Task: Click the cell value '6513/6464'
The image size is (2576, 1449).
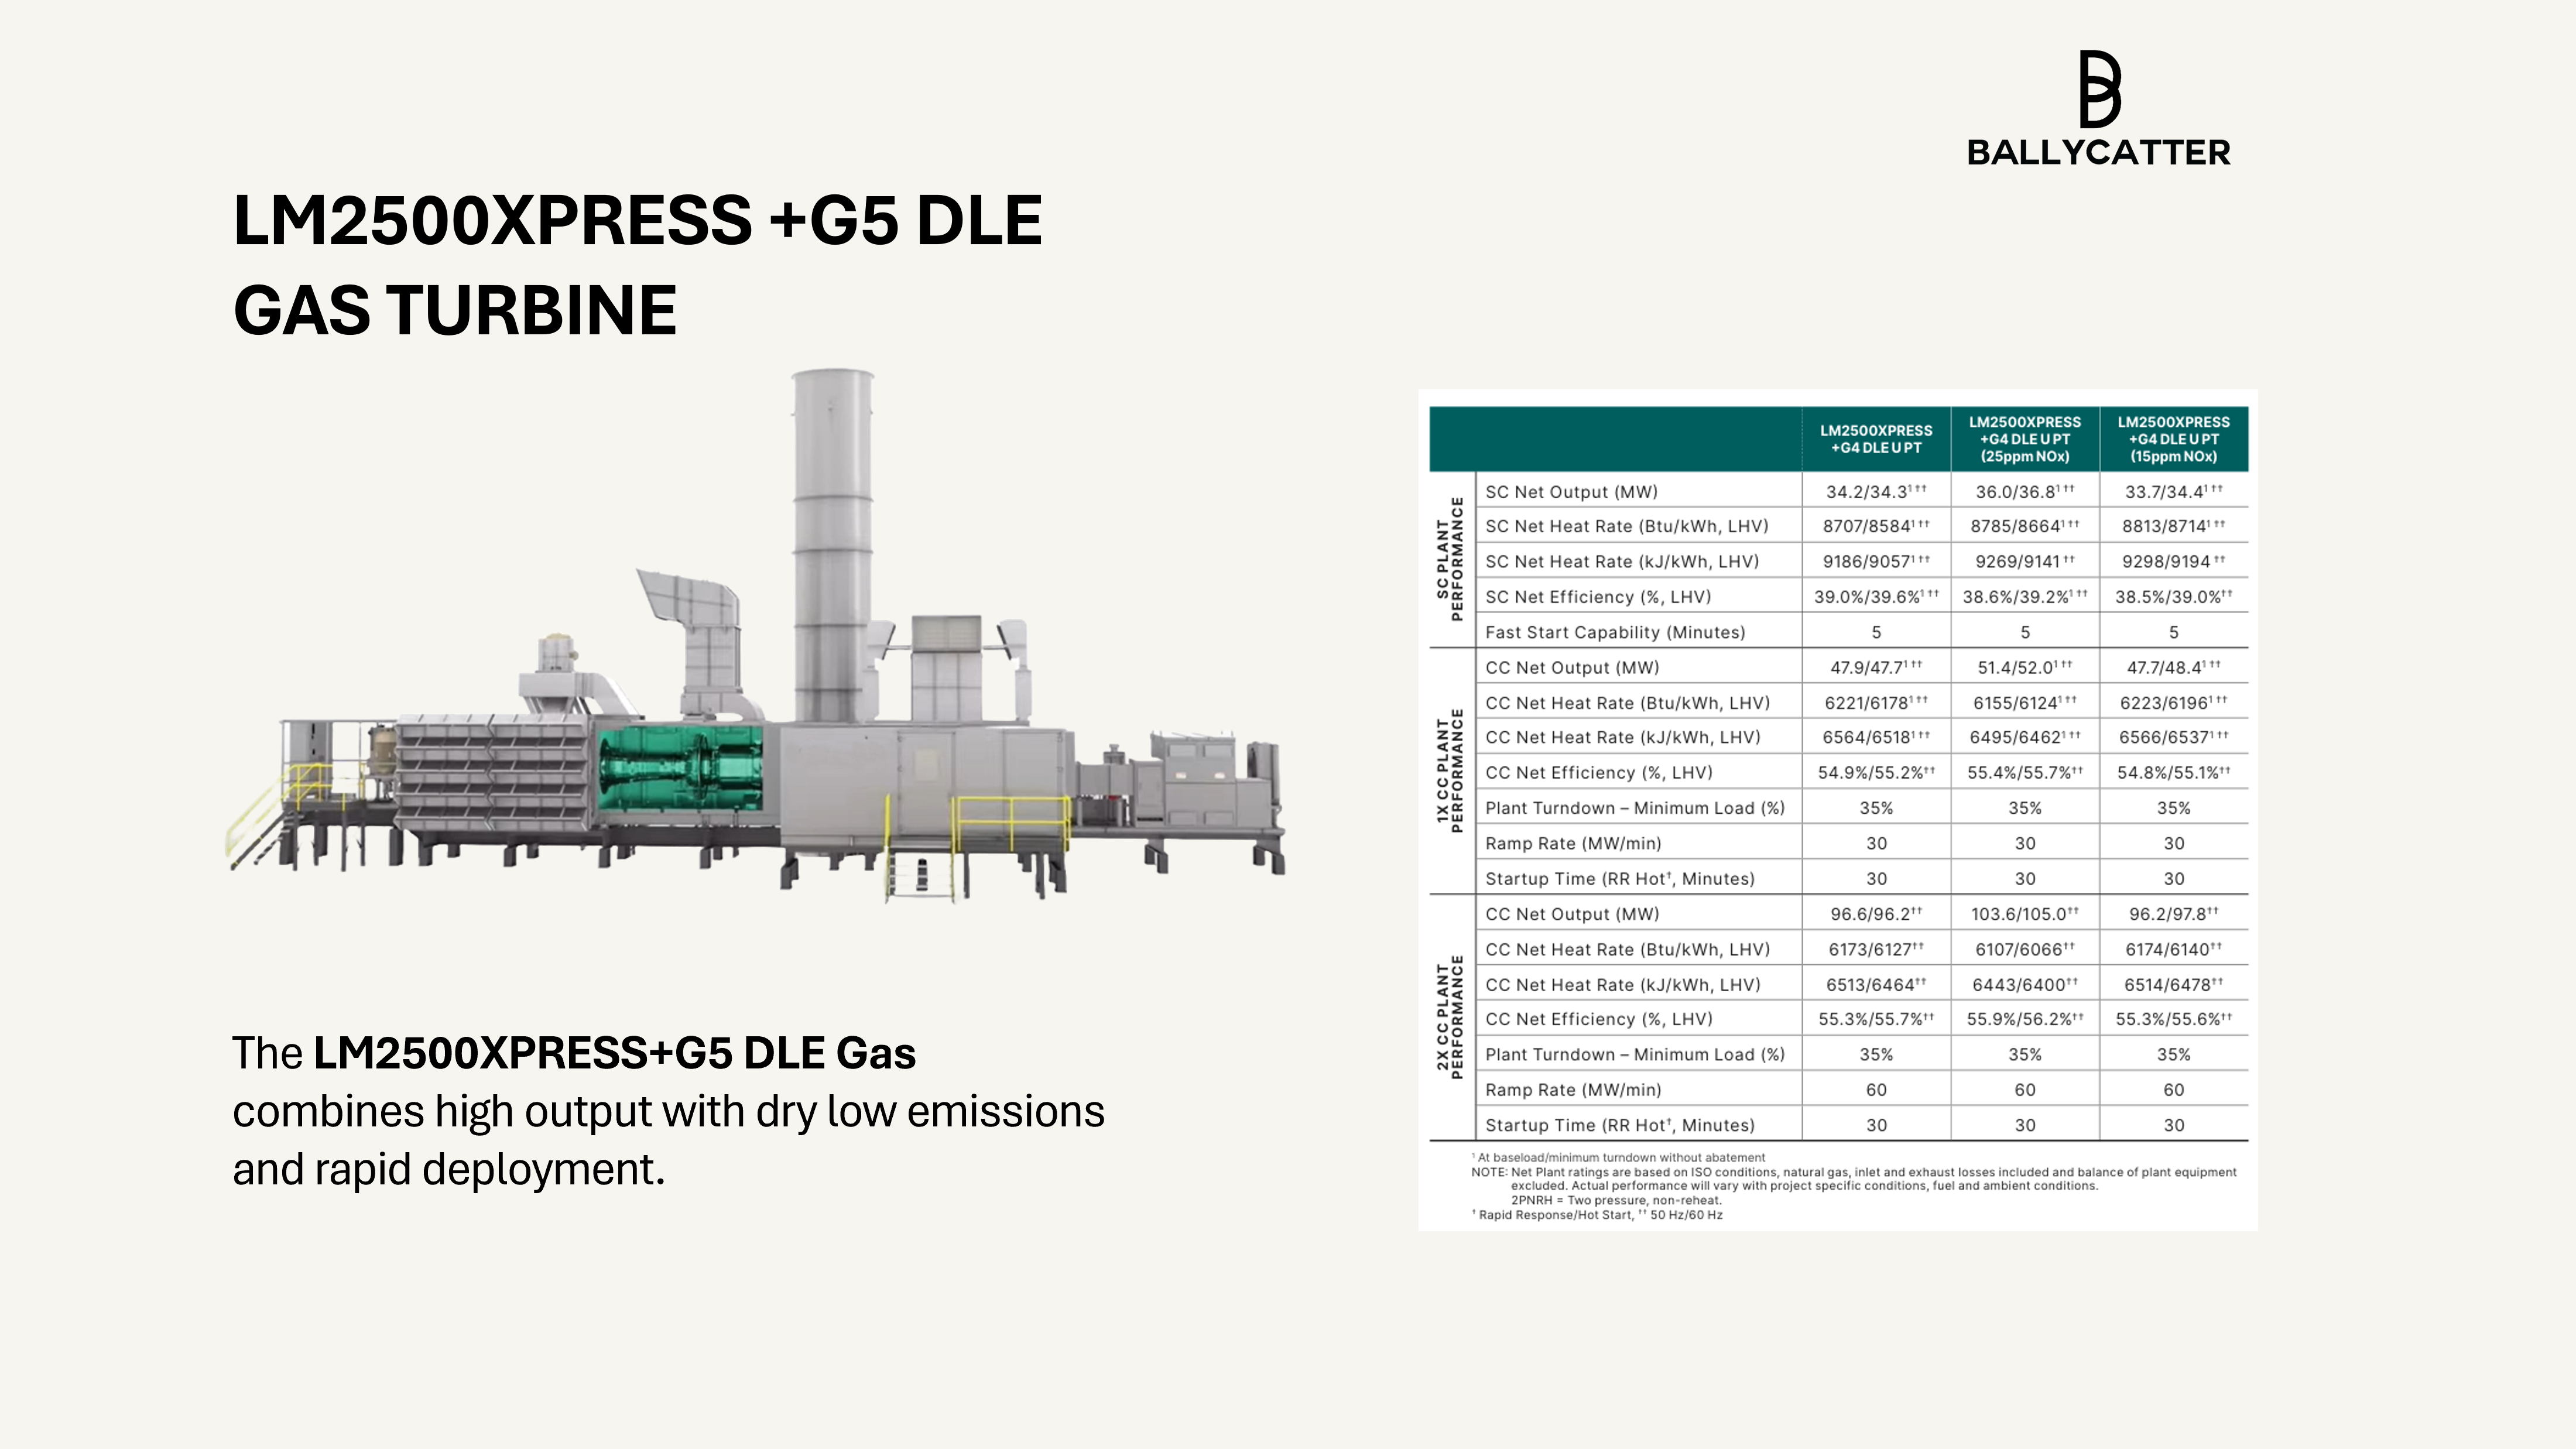Action: [x=1876, y=985]
